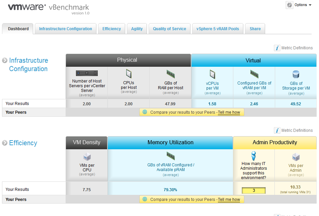Click the CPUs per Host chip icon
Viewport: 319px width, 216px height.
129,73
